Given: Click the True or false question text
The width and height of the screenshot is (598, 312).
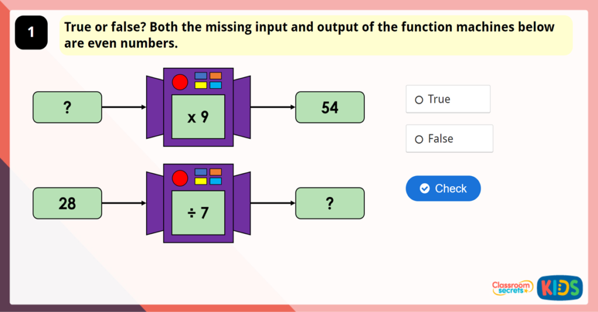Looking at the screenshot, I should pyautogui.click(x=310, y=35).
